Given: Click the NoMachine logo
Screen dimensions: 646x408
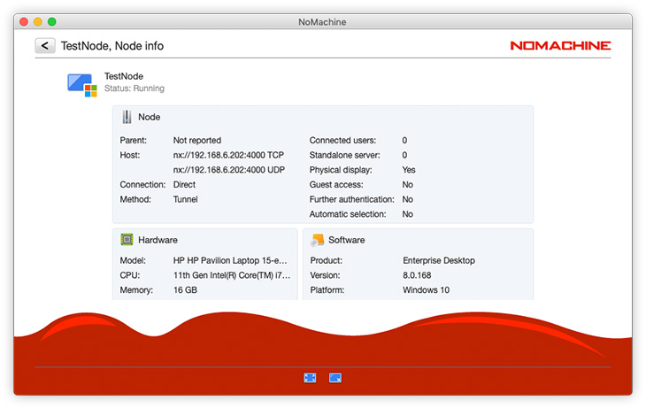Looking at the screenshot, I should click(x=560, y=46).
